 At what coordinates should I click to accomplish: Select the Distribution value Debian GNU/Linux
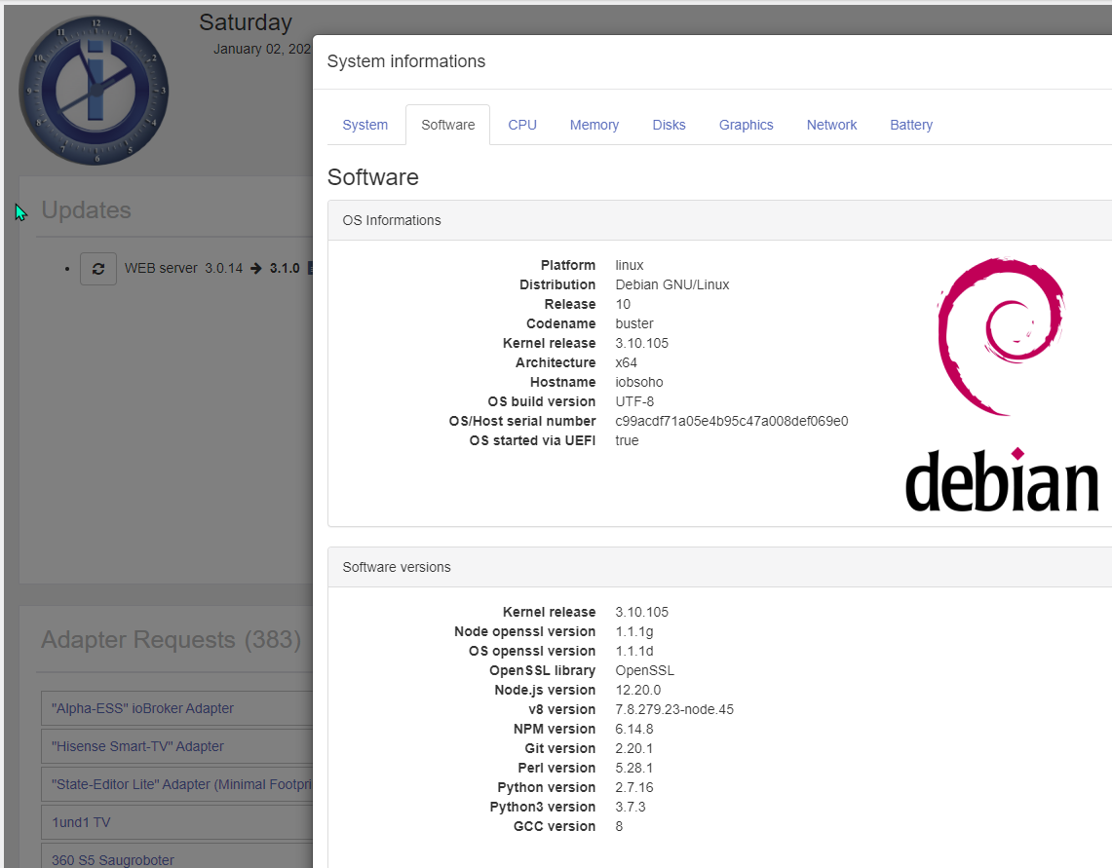[671, 285]
